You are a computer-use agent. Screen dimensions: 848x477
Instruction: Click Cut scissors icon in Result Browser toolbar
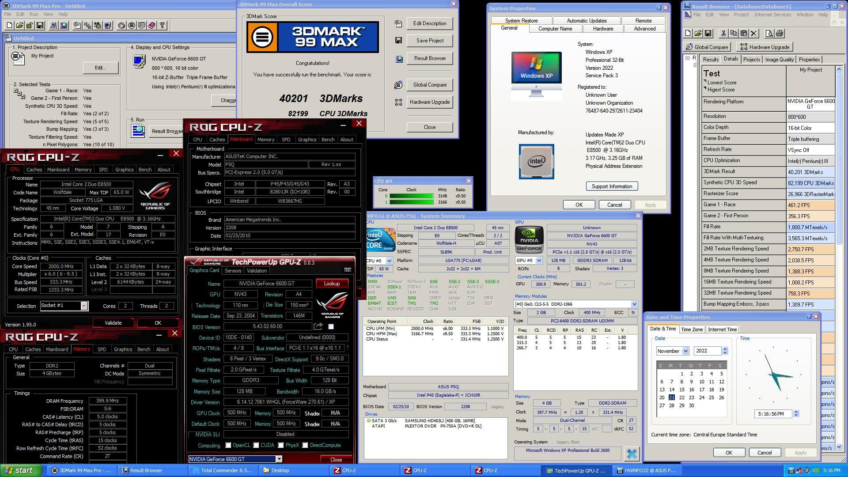(x=723, y=33)
